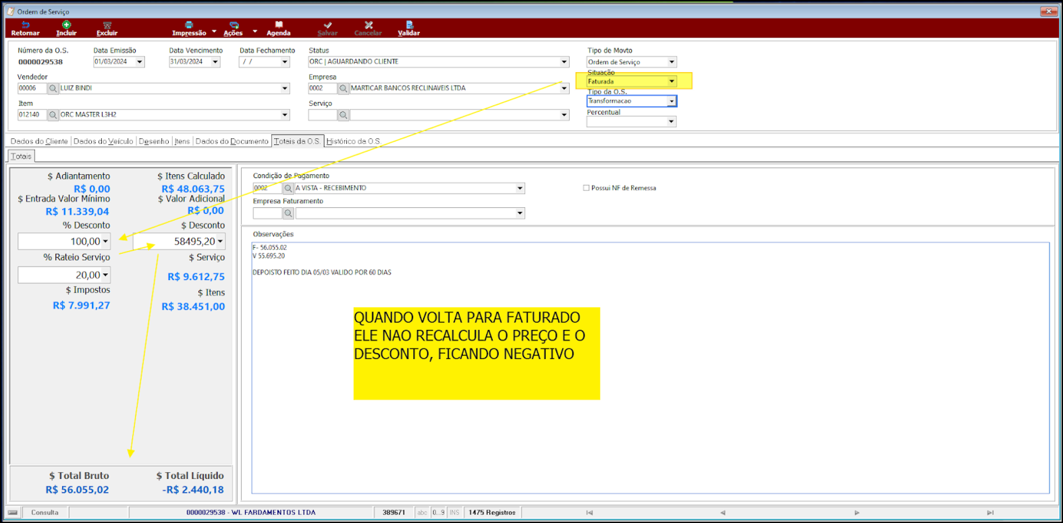Switch to Histórico da O.S. tab
Viewport: 1063px width, 523px height.
[354, 142]
